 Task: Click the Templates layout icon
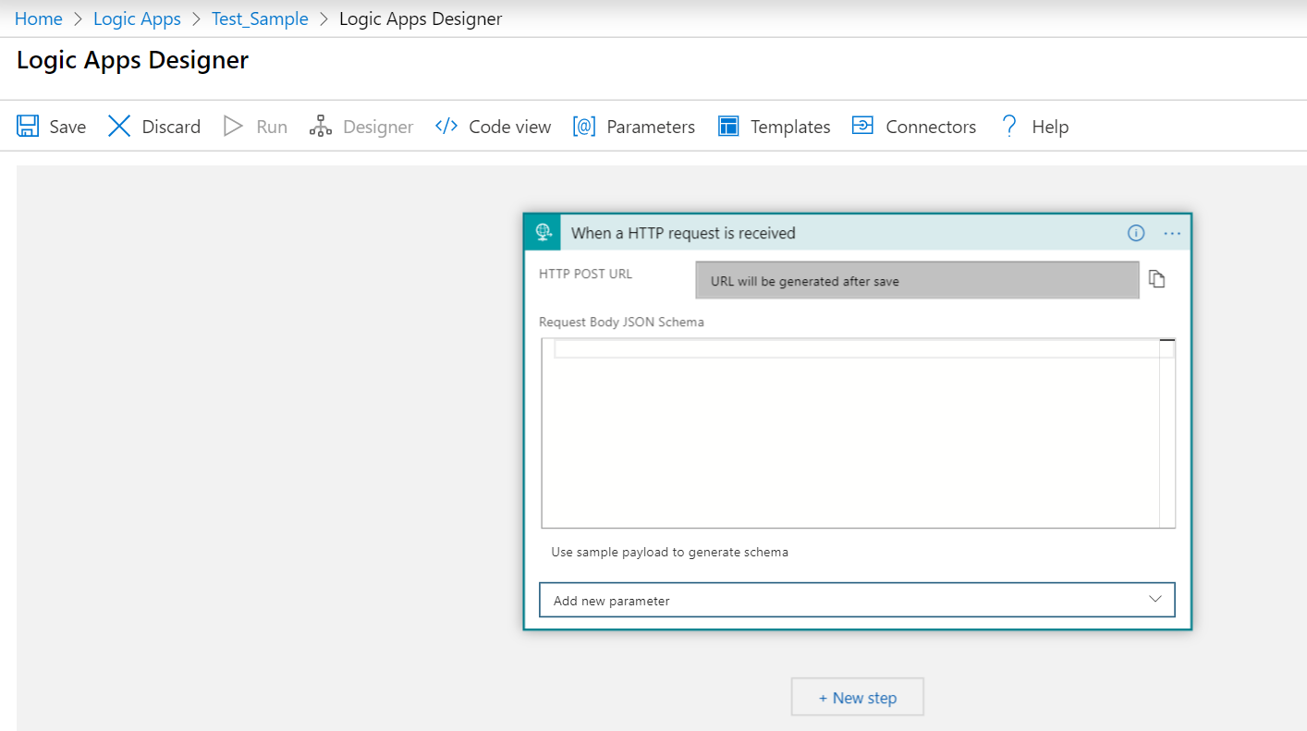pyautogui.click(x=728, y=127)
